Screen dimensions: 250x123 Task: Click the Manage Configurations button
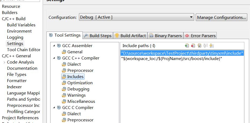(222, 17)
